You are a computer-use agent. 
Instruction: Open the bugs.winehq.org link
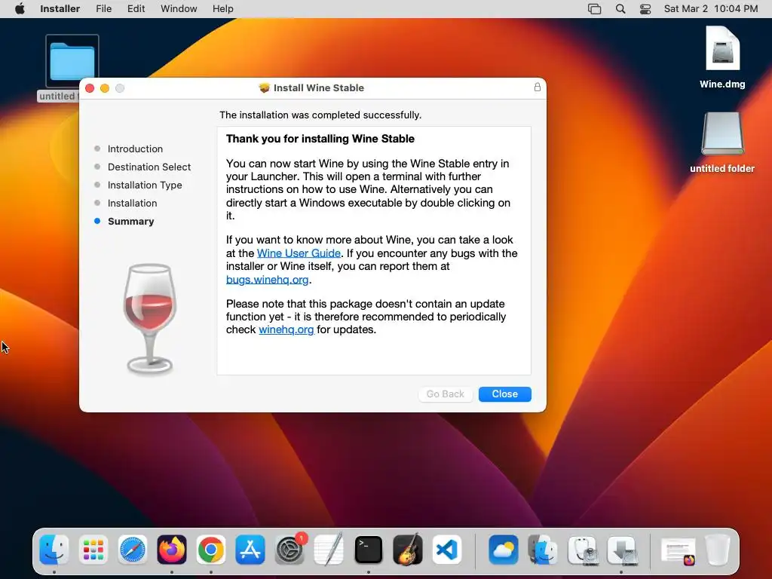pos(268,280)
